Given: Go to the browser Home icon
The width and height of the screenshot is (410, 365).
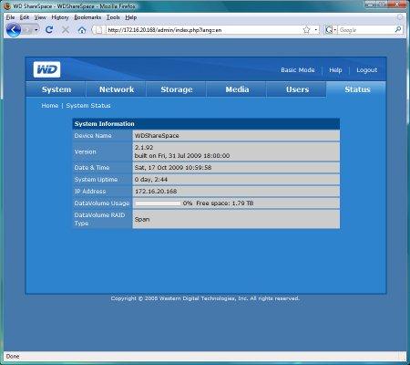Looking at the screenshot, I should (x=82, y=30).
